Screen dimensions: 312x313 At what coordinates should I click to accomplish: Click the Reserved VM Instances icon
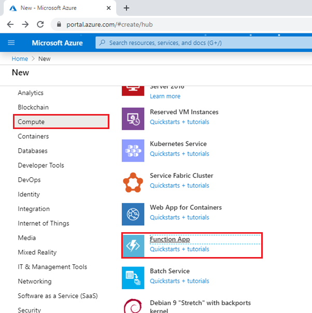(x=133, y=119)
